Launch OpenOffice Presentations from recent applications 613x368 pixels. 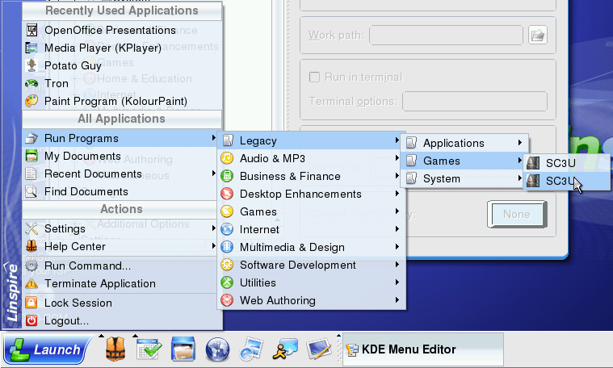click(x=110, y=30)
